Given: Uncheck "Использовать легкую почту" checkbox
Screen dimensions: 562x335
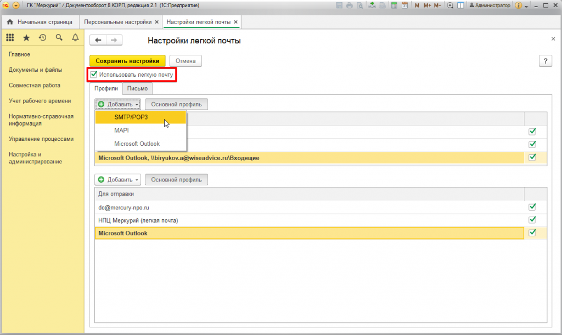Looking at the screenshot, I should pyautogui.click(x=94, y=75).
